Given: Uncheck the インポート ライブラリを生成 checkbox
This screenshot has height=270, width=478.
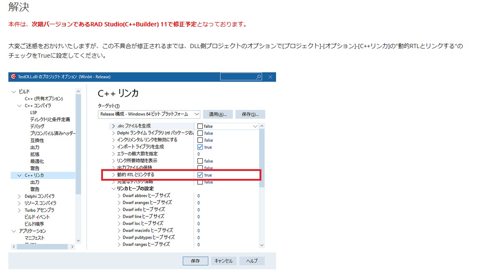Looking at the screenshot, I should 200,147.
